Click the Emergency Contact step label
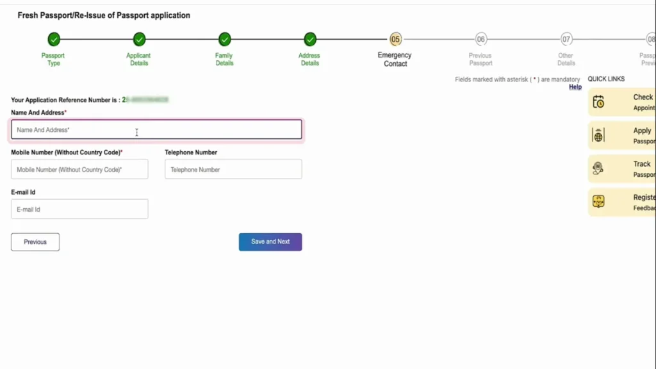The image size is (656, 369). 395,60
